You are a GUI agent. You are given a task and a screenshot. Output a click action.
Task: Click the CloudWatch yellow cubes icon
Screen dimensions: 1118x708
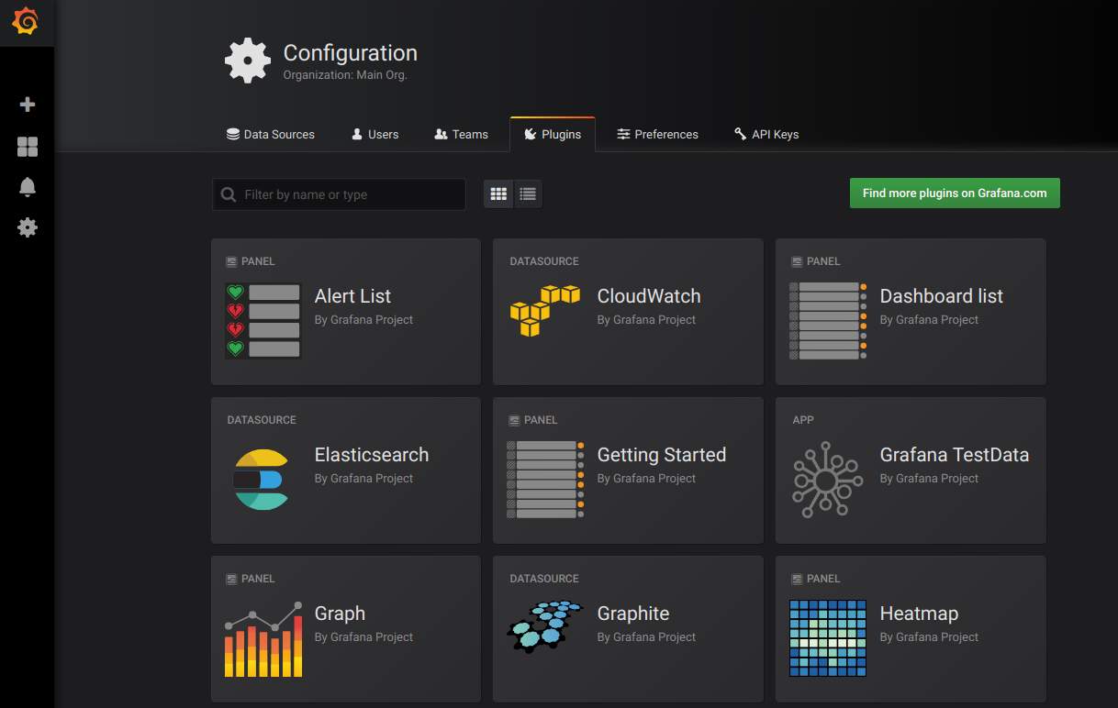click(545, 310)
